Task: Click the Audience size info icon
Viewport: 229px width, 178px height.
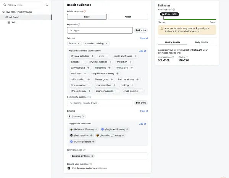Action: (x=174, y=10)
